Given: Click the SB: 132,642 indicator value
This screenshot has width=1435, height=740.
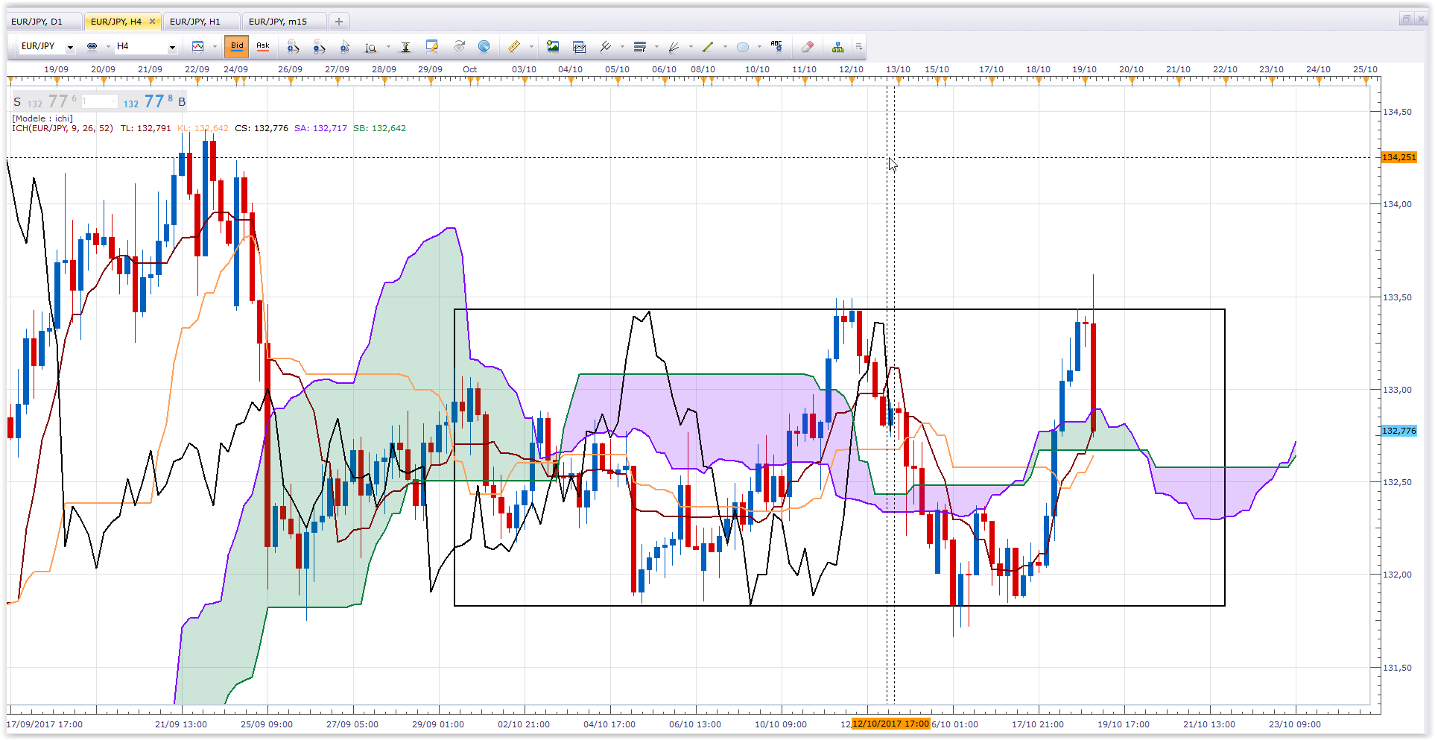Looking at the screenshot, I should pos(379,128).
